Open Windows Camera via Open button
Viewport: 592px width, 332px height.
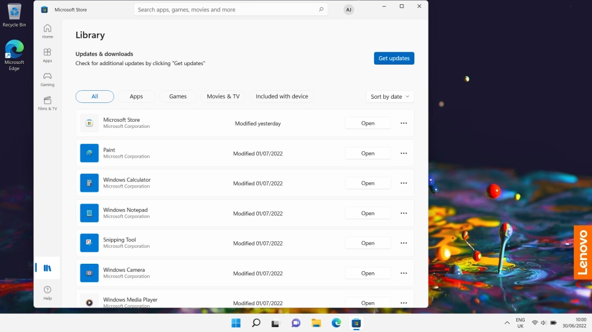368,273
